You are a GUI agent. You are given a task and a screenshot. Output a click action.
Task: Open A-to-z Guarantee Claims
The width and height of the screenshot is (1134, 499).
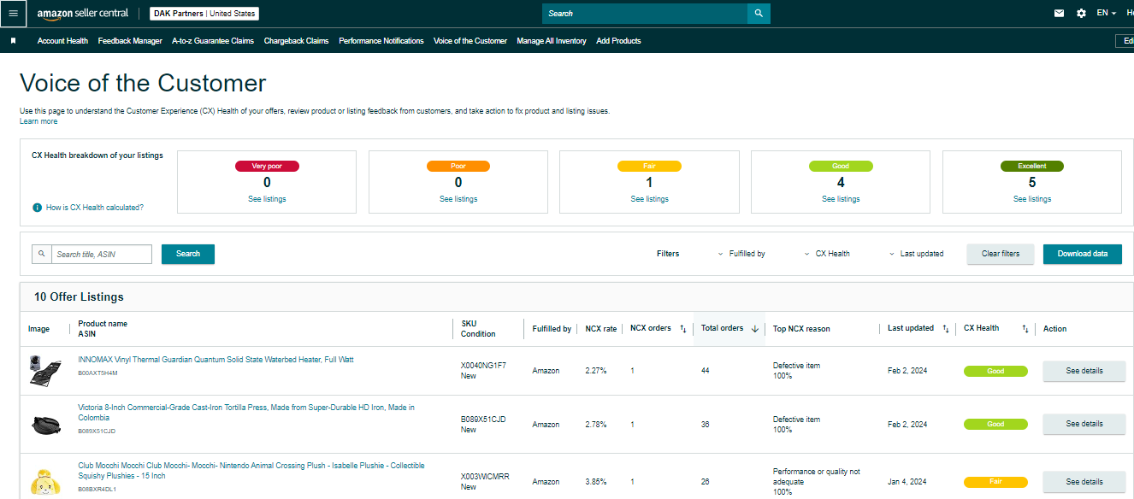(x=213, y=41)
